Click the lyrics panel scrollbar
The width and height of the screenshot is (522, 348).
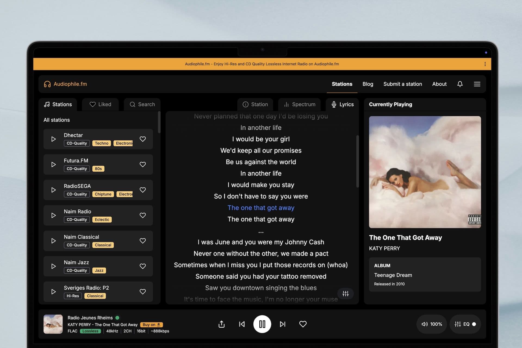point(358,161)
